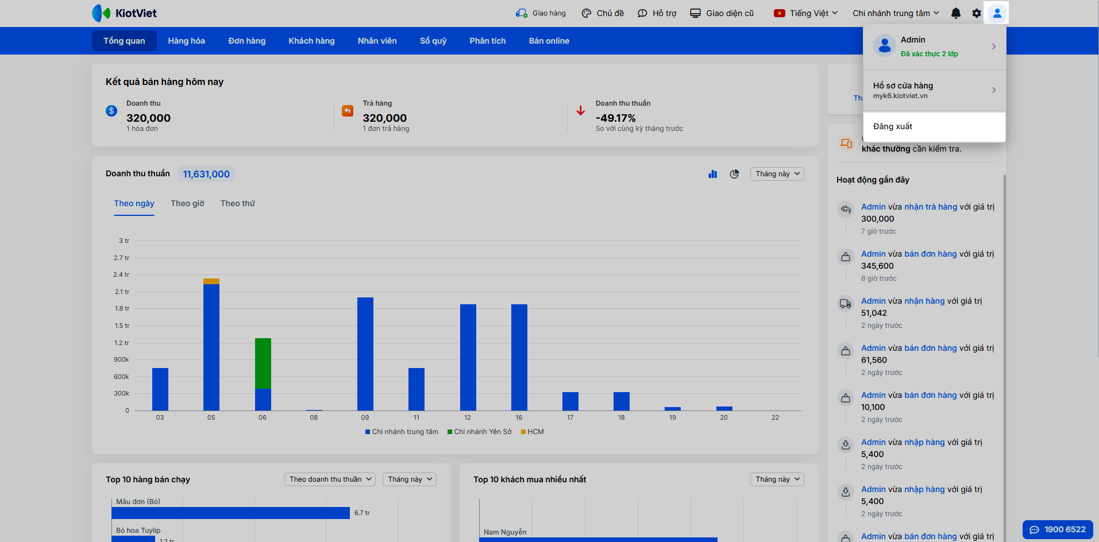Click the return icon beside 300,000 activity

(x=846, y=210)
